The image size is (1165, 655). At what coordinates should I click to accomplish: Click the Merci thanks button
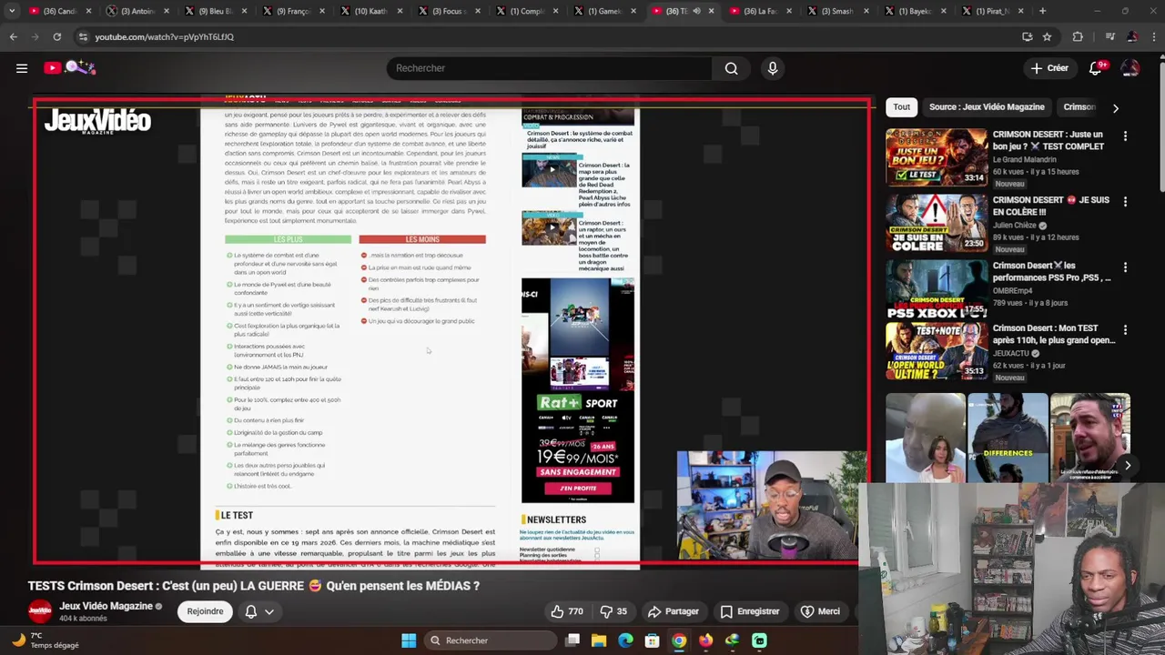click(x=820, y=611)
